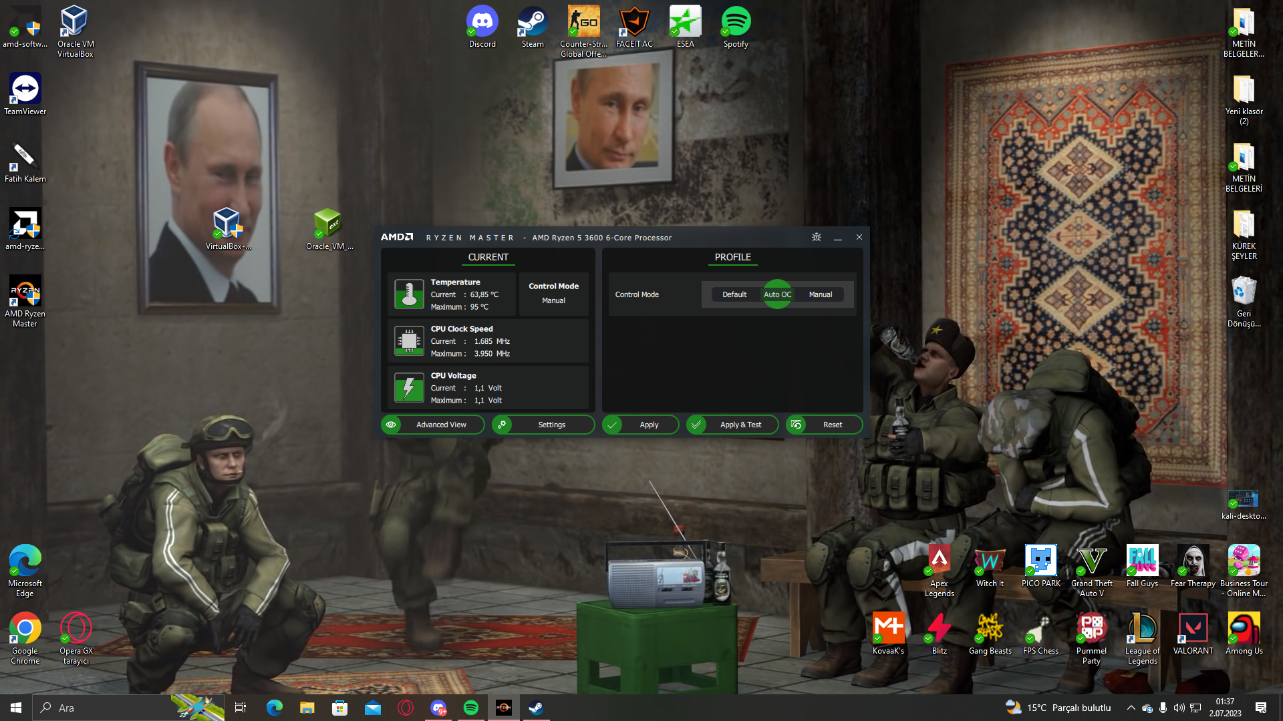Show hidden system tray icons
Image resolution: width=1283 pixels, height=721 pixels.
(x=1131, y=708)
